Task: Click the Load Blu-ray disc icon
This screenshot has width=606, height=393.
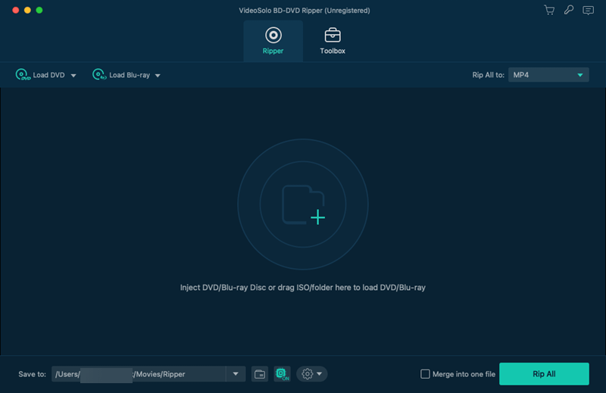Action: (99, 74)
